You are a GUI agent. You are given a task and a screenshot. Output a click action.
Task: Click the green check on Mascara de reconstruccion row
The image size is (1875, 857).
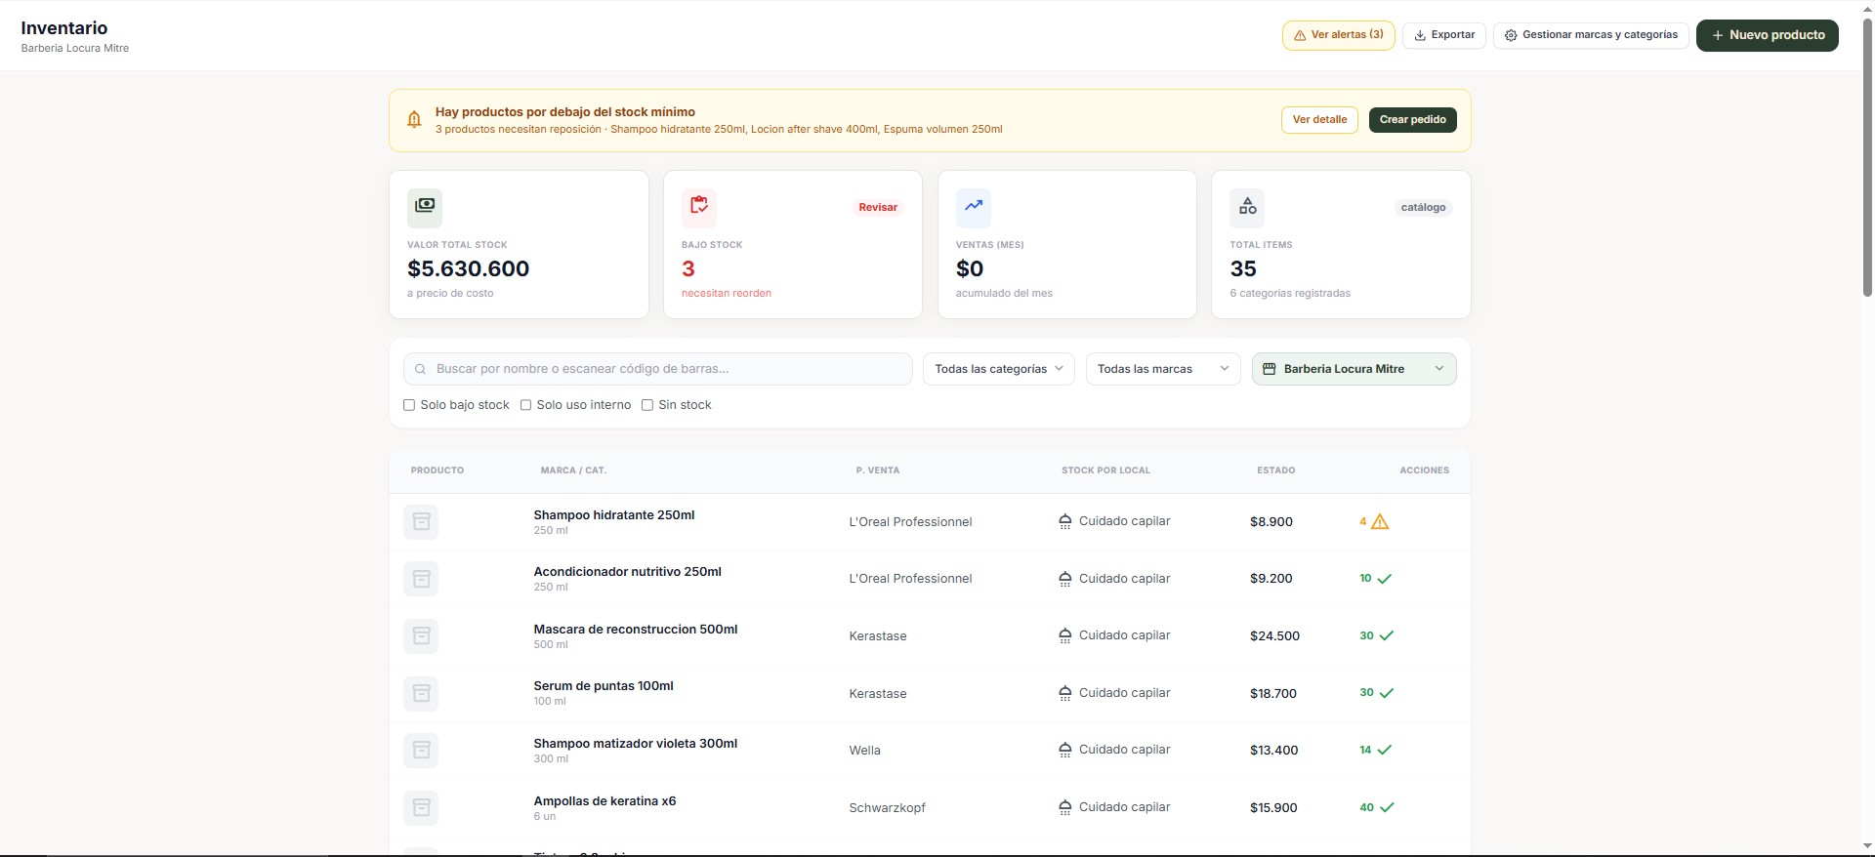click(x=1387, y=635)
